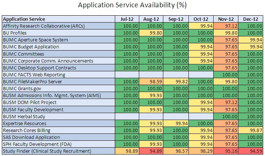265x156 pixels.
Task: Click Study Finder Sep-12 value 98.57
Action: tap(176, 151)
